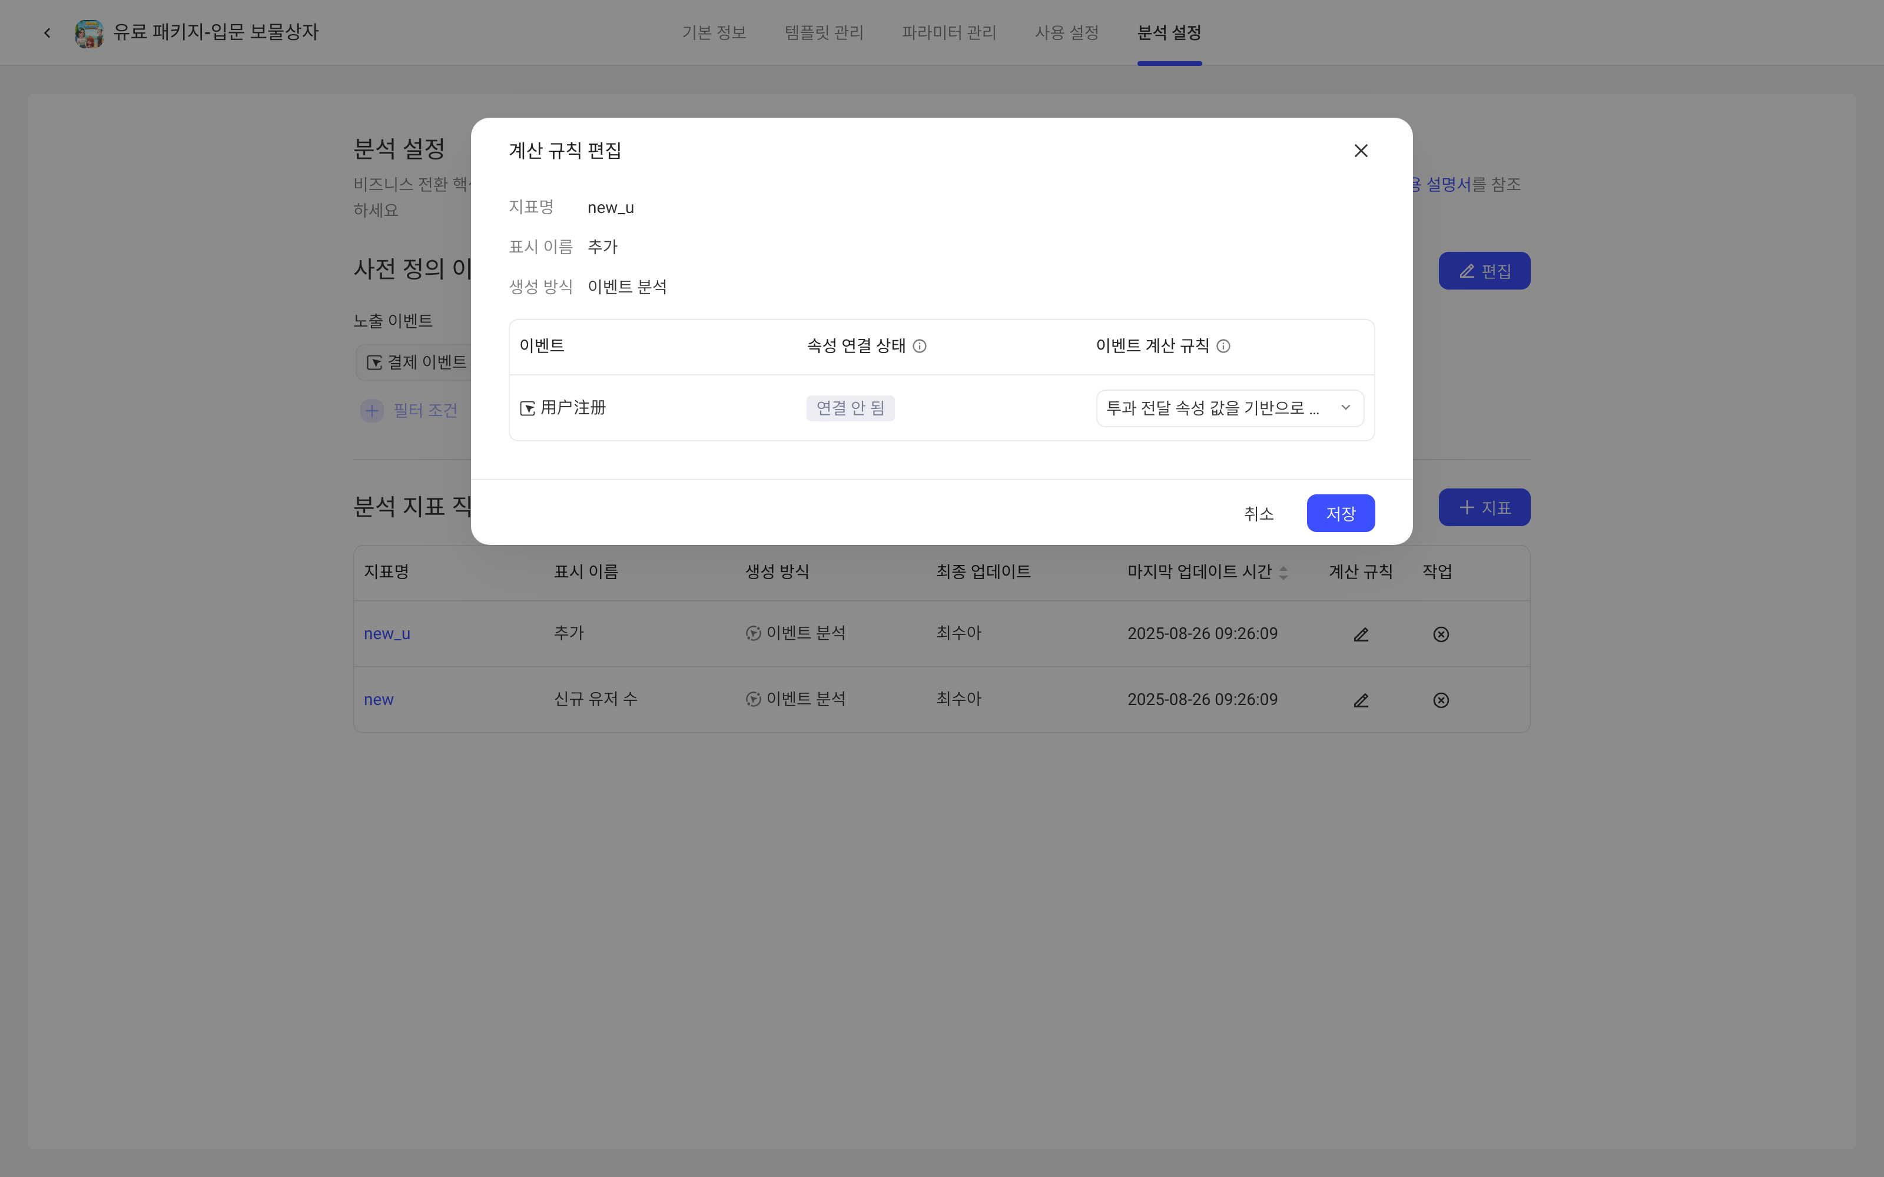1884x1177 pixels.
Task: Delete the new_u metric row
Action: [1440, 634]
